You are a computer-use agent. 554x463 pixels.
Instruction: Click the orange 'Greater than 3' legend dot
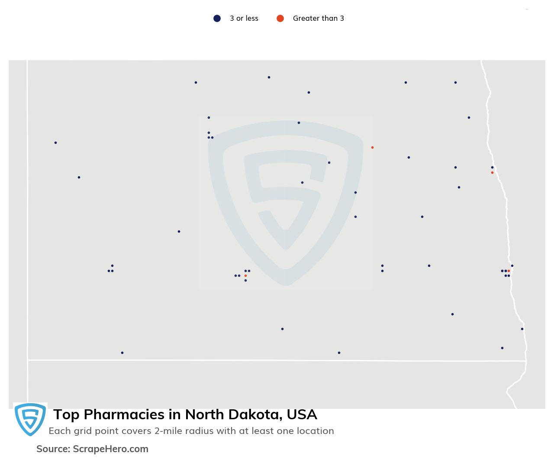[x=280, y=18]
